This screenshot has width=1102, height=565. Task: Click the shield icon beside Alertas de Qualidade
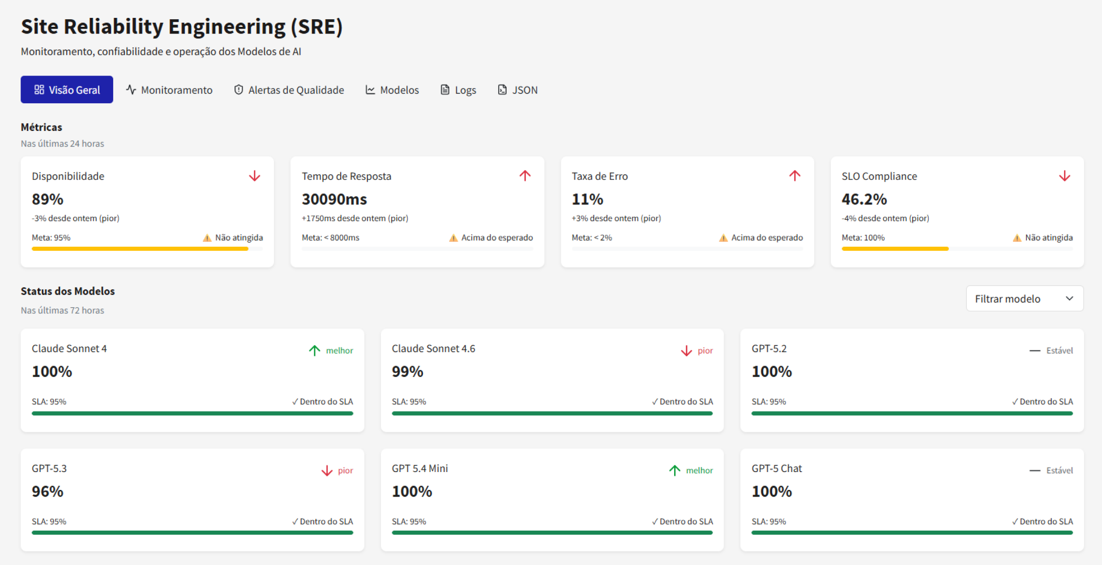[x=239, y=90]
